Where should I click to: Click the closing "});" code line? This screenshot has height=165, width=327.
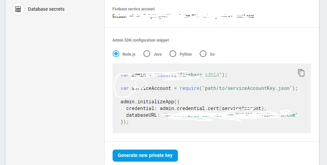coord(125,122)
